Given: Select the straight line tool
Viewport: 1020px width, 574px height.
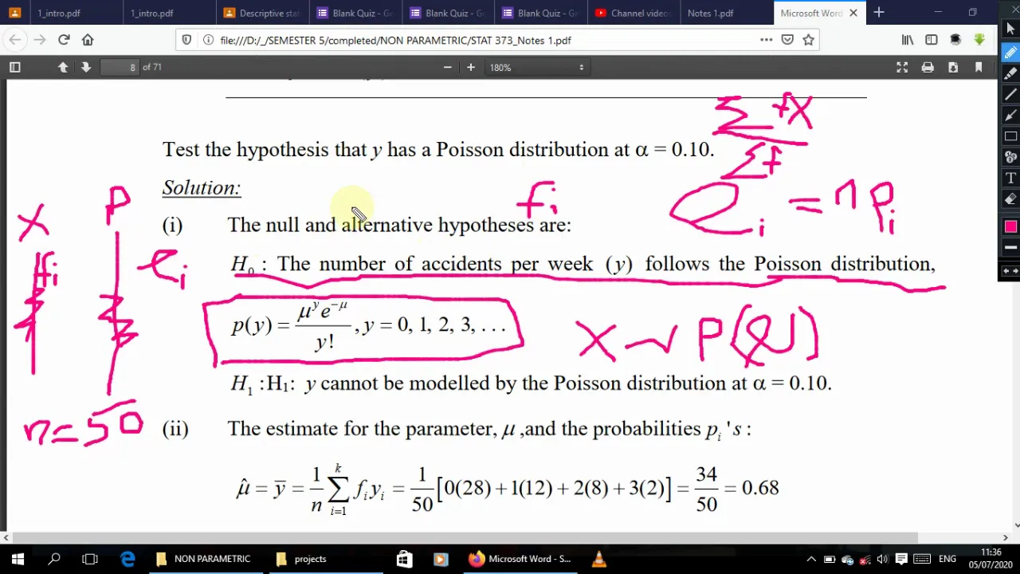Looking at the screenshot, I should pyautogui.click(x=1010, y=94).
